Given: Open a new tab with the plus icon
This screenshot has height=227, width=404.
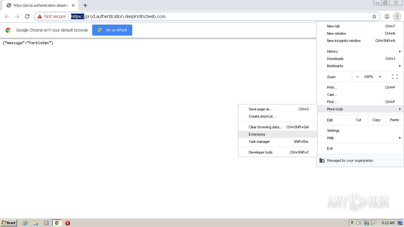Looking at the screenshot, I should pos(85,5).
